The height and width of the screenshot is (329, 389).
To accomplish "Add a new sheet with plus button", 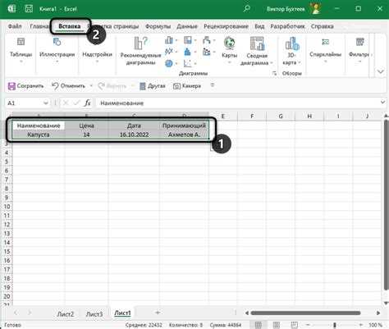I will click(x=158, y=313).
